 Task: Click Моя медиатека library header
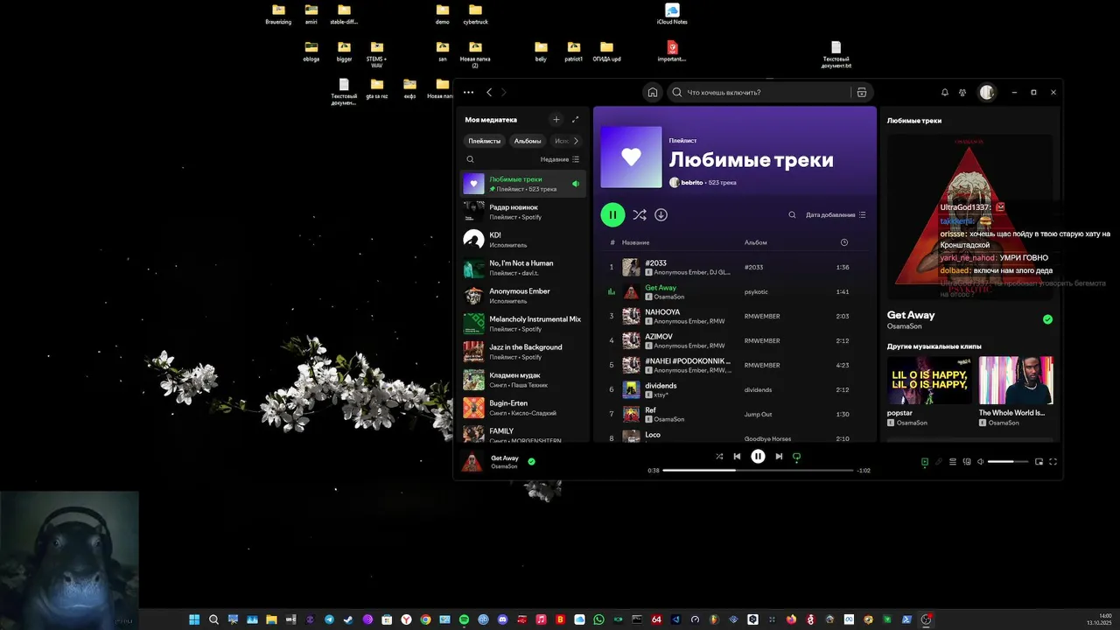[x=491, y=119]
